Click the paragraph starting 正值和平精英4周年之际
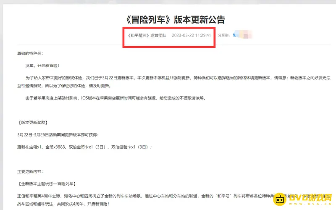This screenshot has height=210, width=336. tap(174, 200)
